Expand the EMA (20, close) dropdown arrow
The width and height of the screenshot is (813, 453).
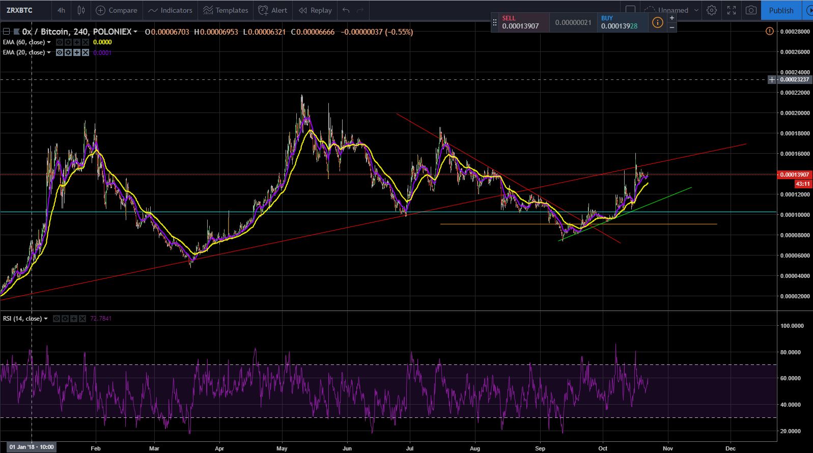click(49, 52)
